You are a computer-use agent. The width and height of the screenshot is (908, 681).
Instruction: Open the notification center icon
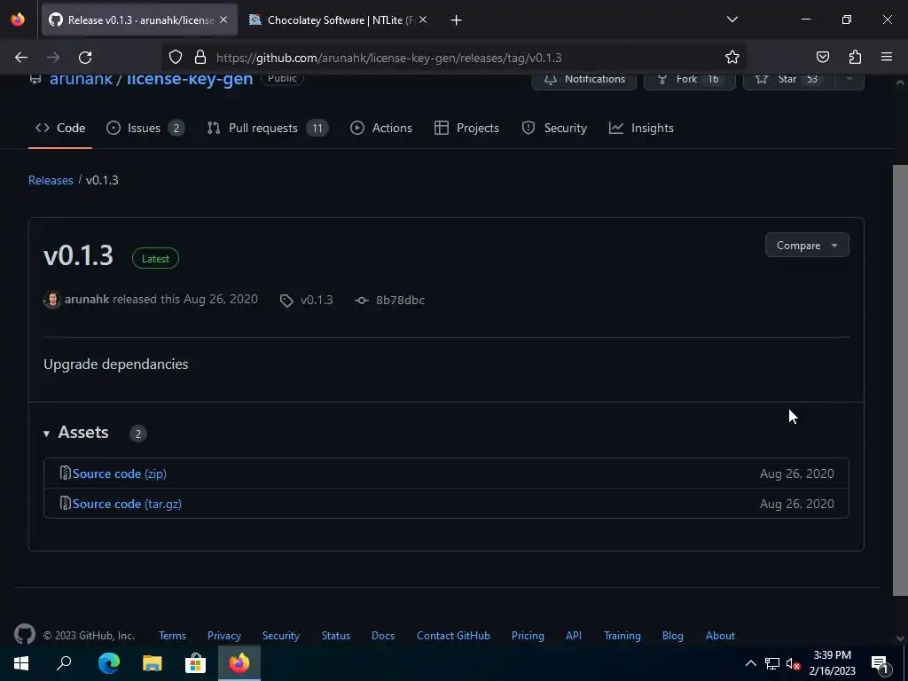(881, 664)
